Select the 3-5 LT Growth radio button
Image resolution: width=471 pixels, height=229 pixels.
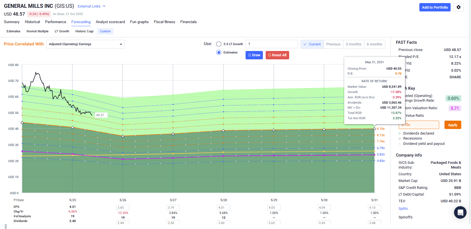(x=219, y=44)
